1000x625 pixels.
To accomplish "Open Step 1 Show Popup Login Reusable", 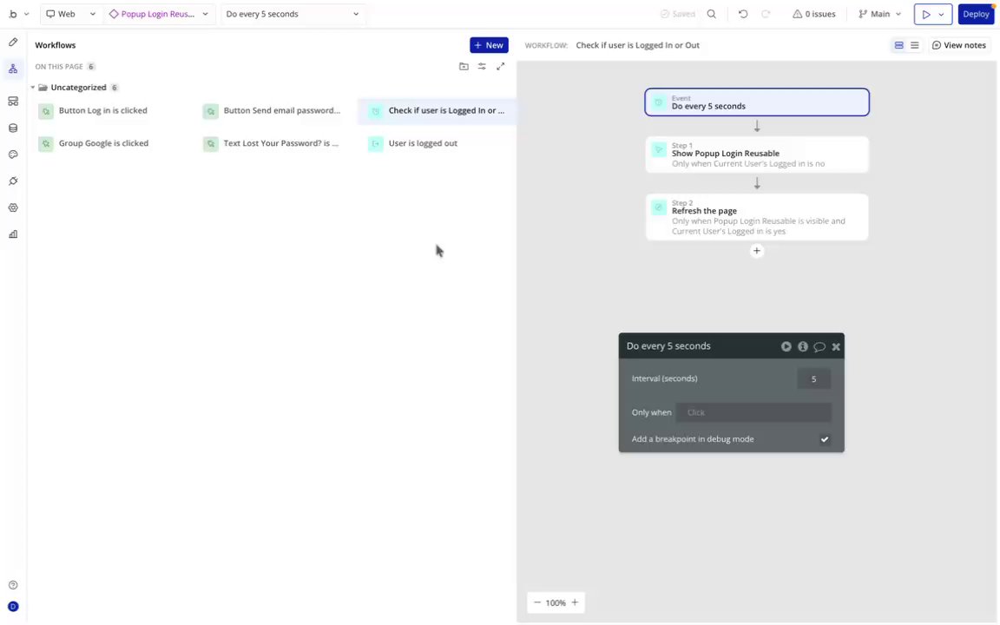I will click(x=756, y=155).
